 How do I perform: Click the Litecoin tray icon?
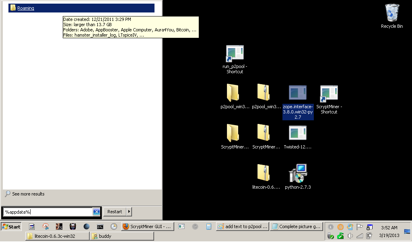click(331, 227)
